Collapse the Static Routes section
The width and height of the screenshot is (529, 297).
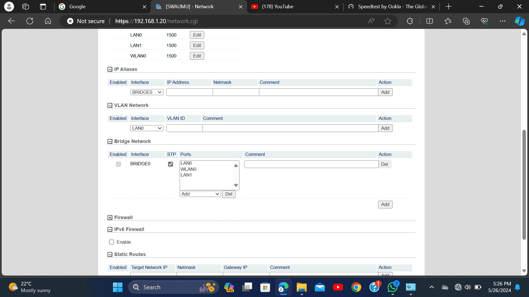[x=110, y=254]
